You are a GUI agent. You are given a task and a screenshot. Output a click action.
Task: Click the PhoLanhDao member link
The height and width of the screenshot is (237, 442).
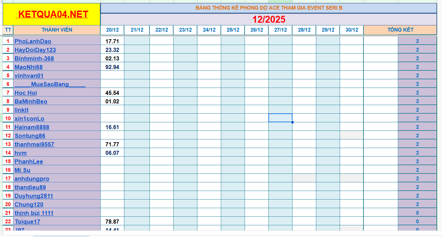coord(33,41)
